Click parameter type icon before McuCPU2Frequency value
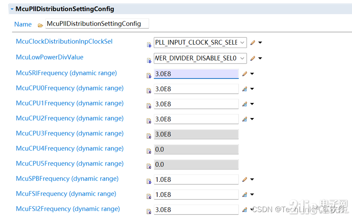 pyautogui.click(x=149, y=121)
